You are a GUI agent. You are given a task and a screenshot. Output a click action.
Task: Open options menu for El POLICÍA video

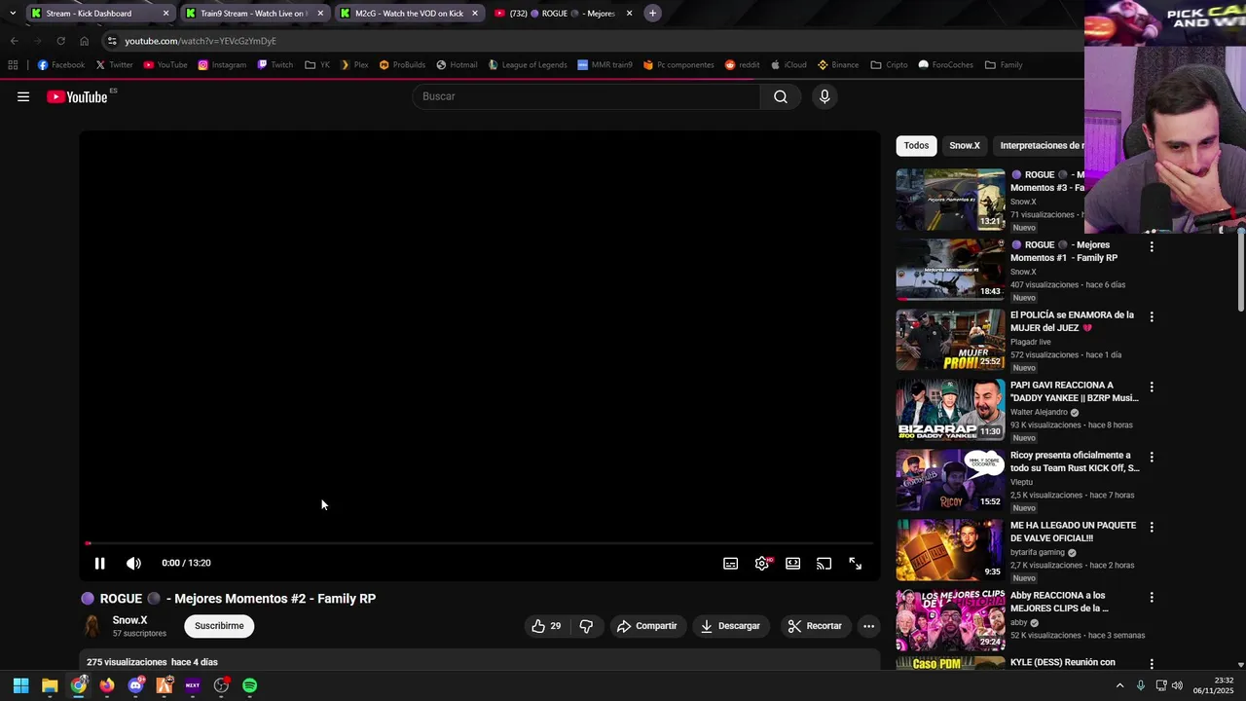point(1152,317)
